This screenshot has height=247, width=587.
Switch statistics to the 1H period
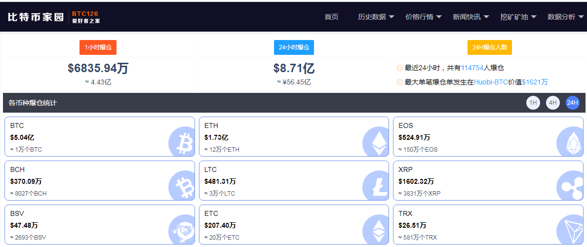(533, 103)
